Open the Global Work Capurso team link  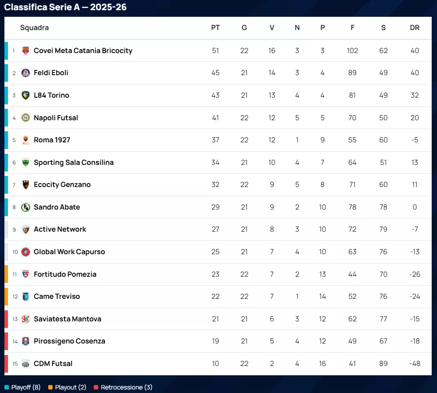(x=69, y=252)
